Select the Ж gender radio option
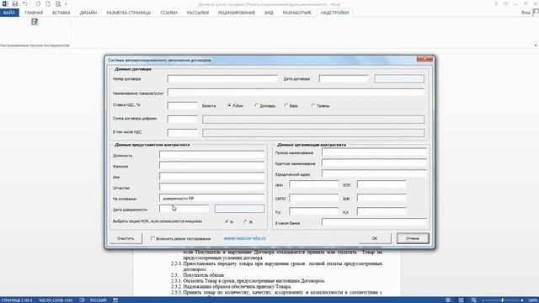Image resolution: width=539 pixels, height=303 pixels. [x=245, y=222]
